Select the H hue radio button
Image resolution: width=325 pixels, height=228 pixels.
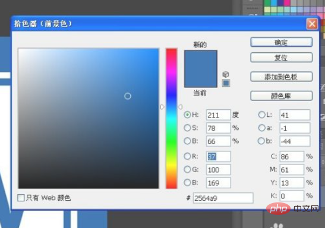(x=187, y=115)
